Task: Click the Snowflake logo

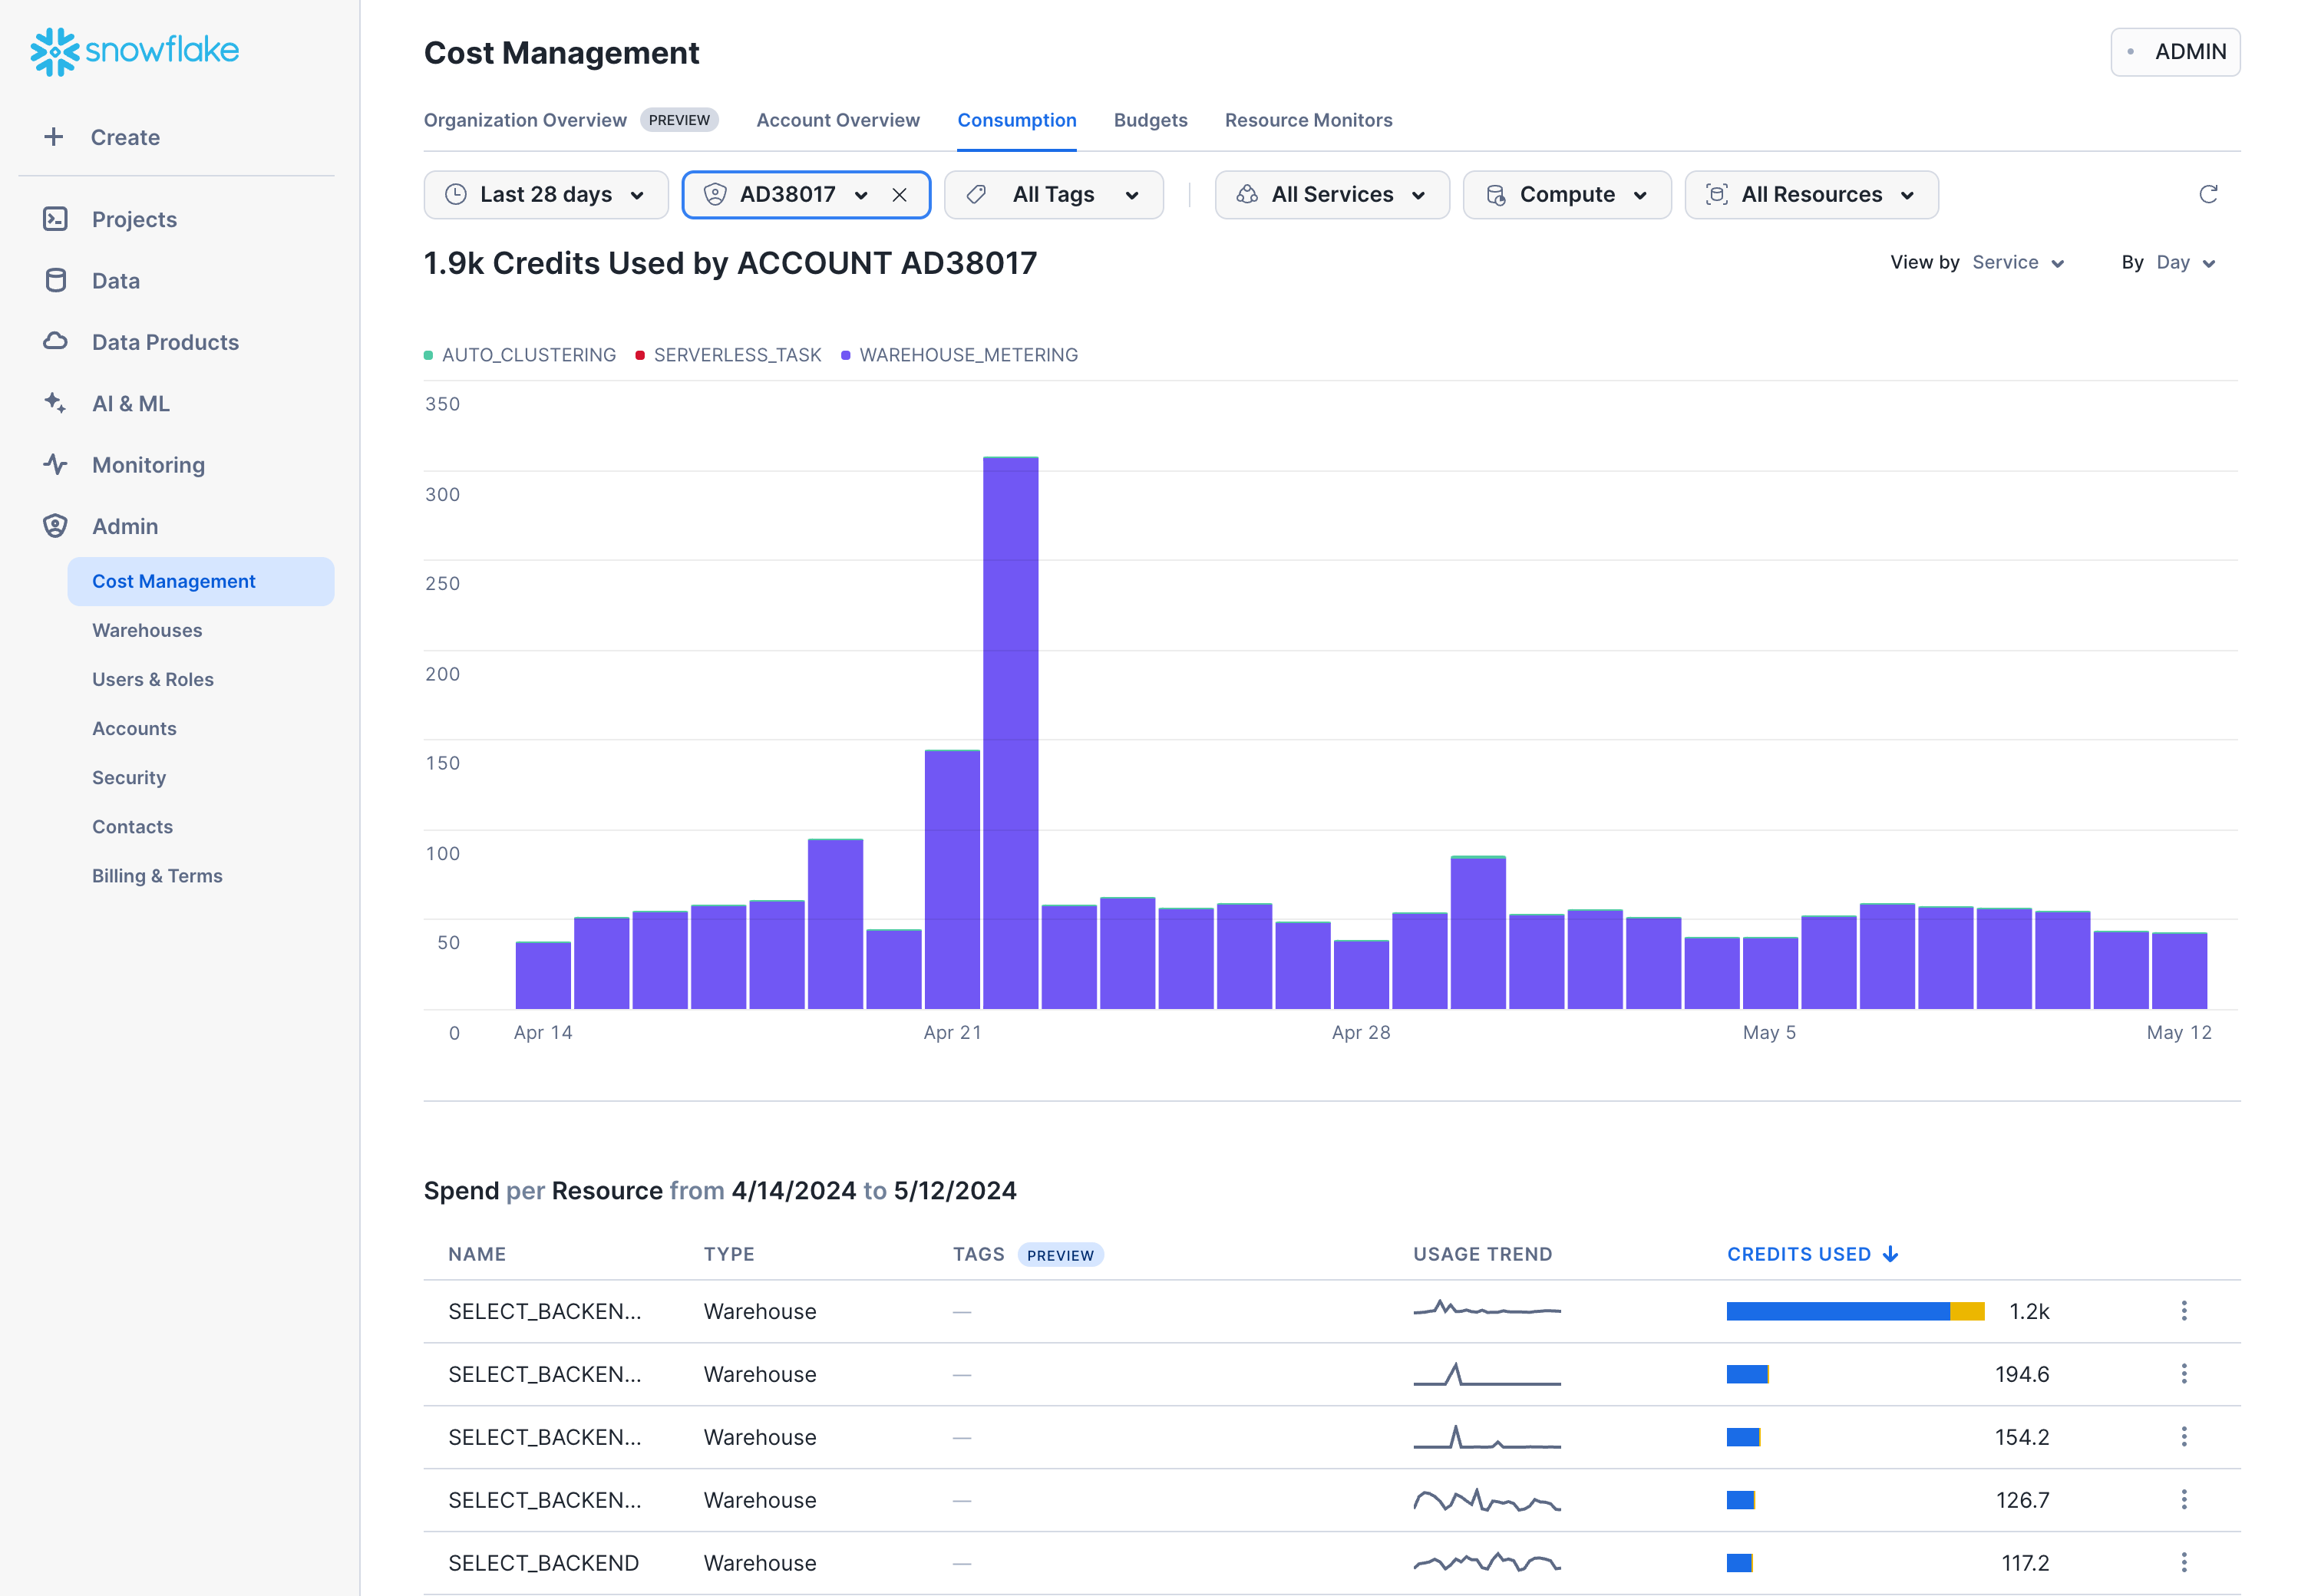Action: point(133,51)
